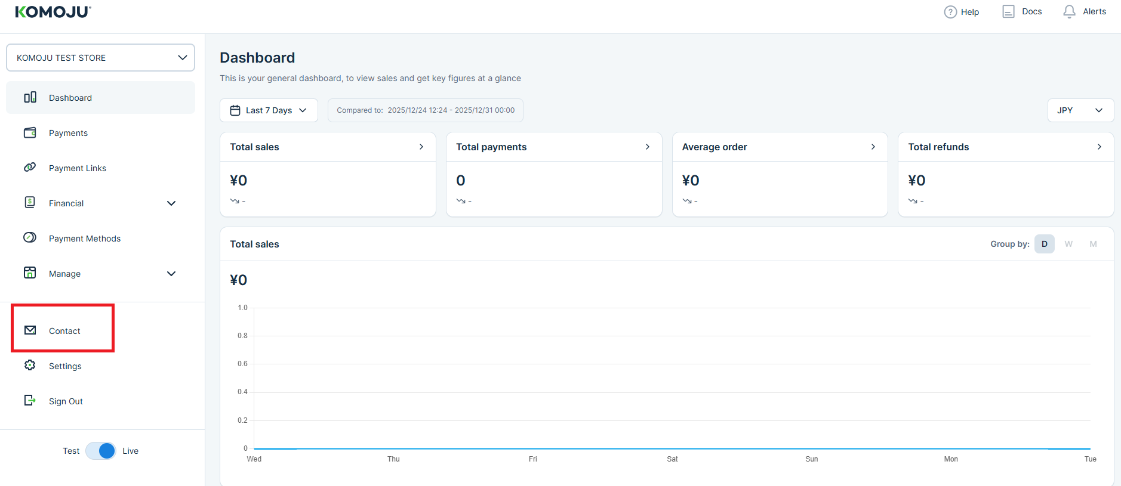
Task: Click the Financial menu label
Action: click(66, 203)
